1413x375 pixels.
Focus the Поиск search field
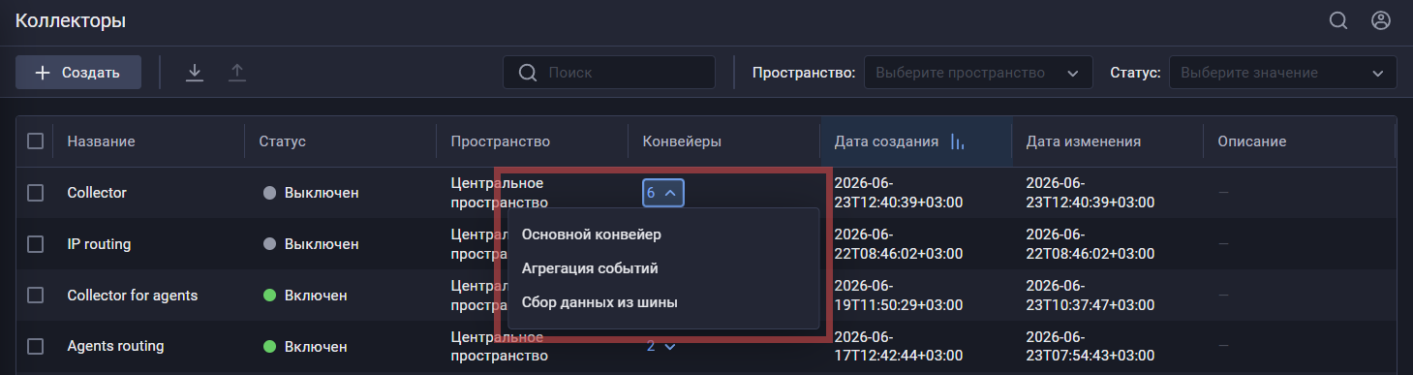(609, 73)
